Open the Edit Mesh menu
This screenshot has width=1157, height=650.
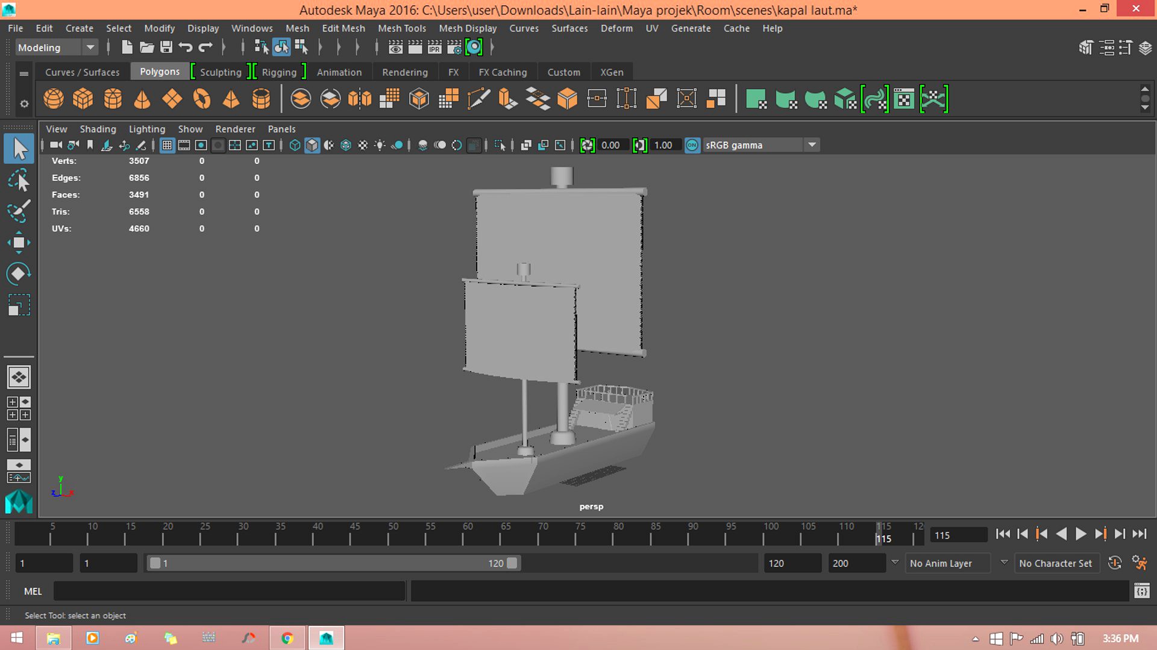coord(343,28)
